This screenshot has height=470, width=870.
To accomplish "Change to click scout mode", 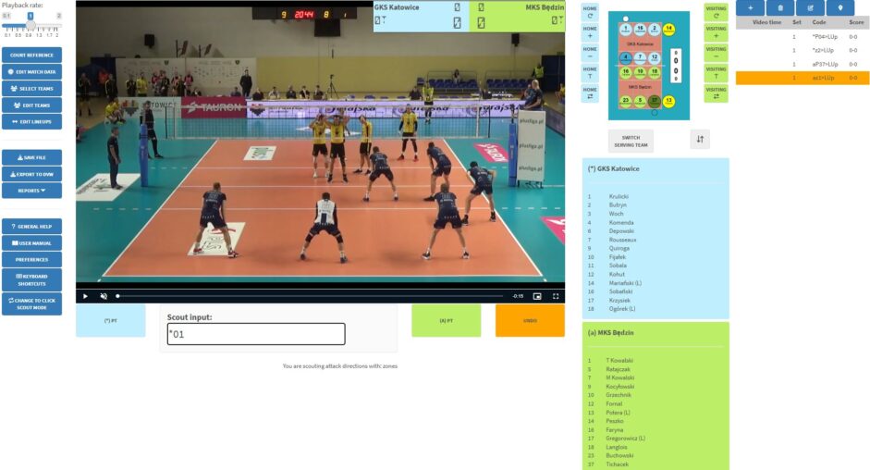I will 31,304.
